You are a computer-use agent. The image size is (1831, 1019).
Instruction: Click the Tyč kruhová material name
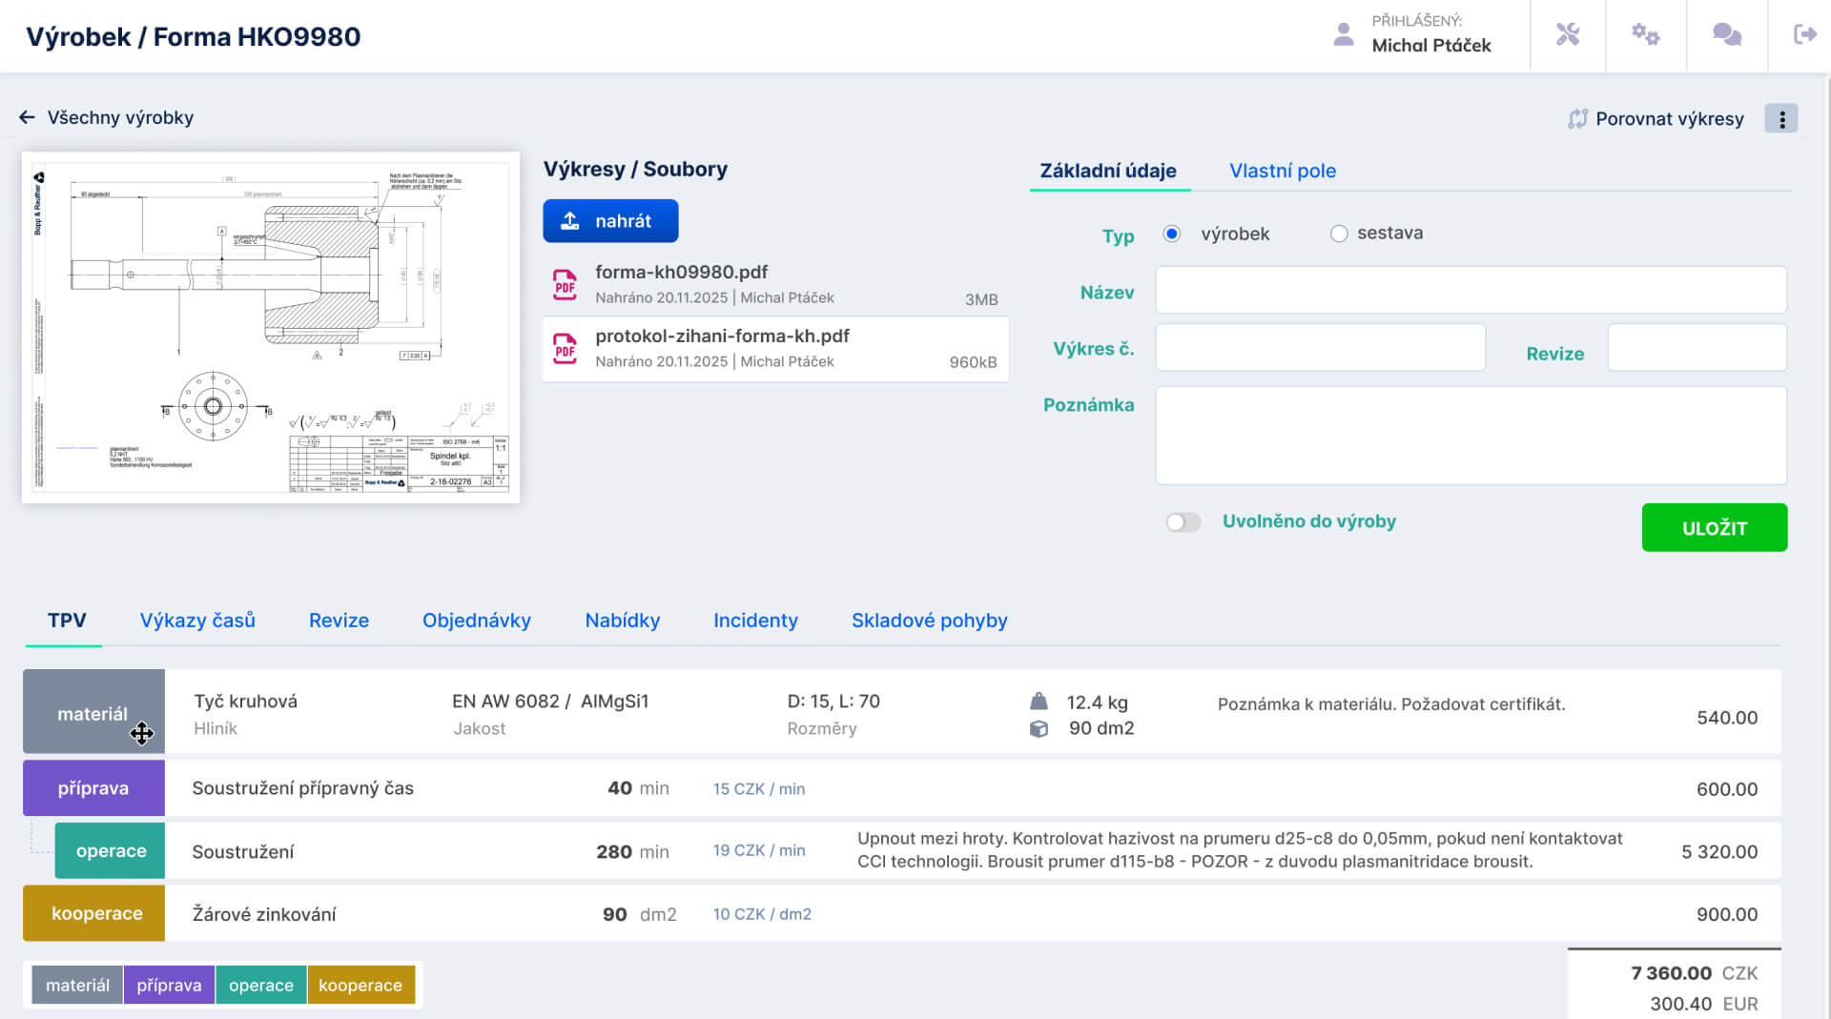coord(246,702)
